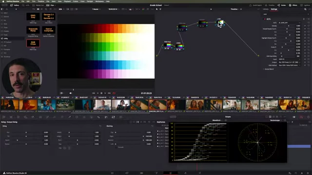Toggle the Lightbox view
The height and width of the screenshot is (175, 312).
[x=305, y=5]
